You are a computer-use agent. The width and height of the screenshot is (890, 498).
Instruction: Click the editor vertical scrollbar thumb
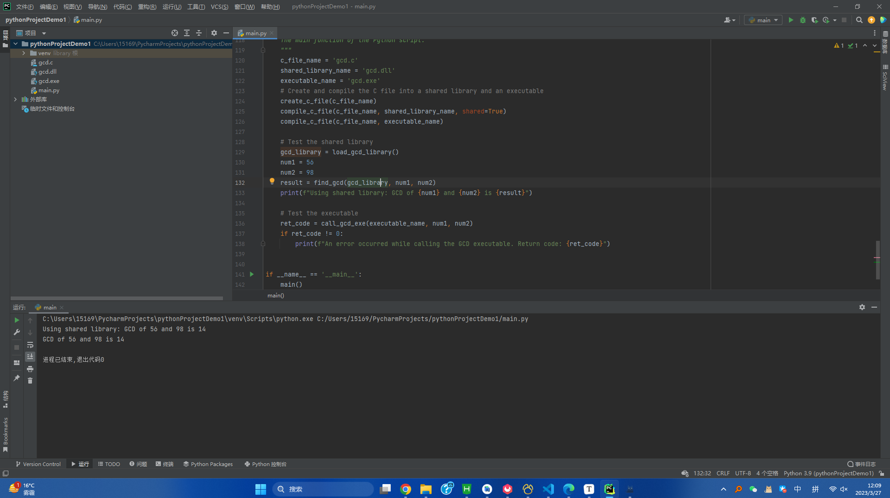[x=877, y=260]
